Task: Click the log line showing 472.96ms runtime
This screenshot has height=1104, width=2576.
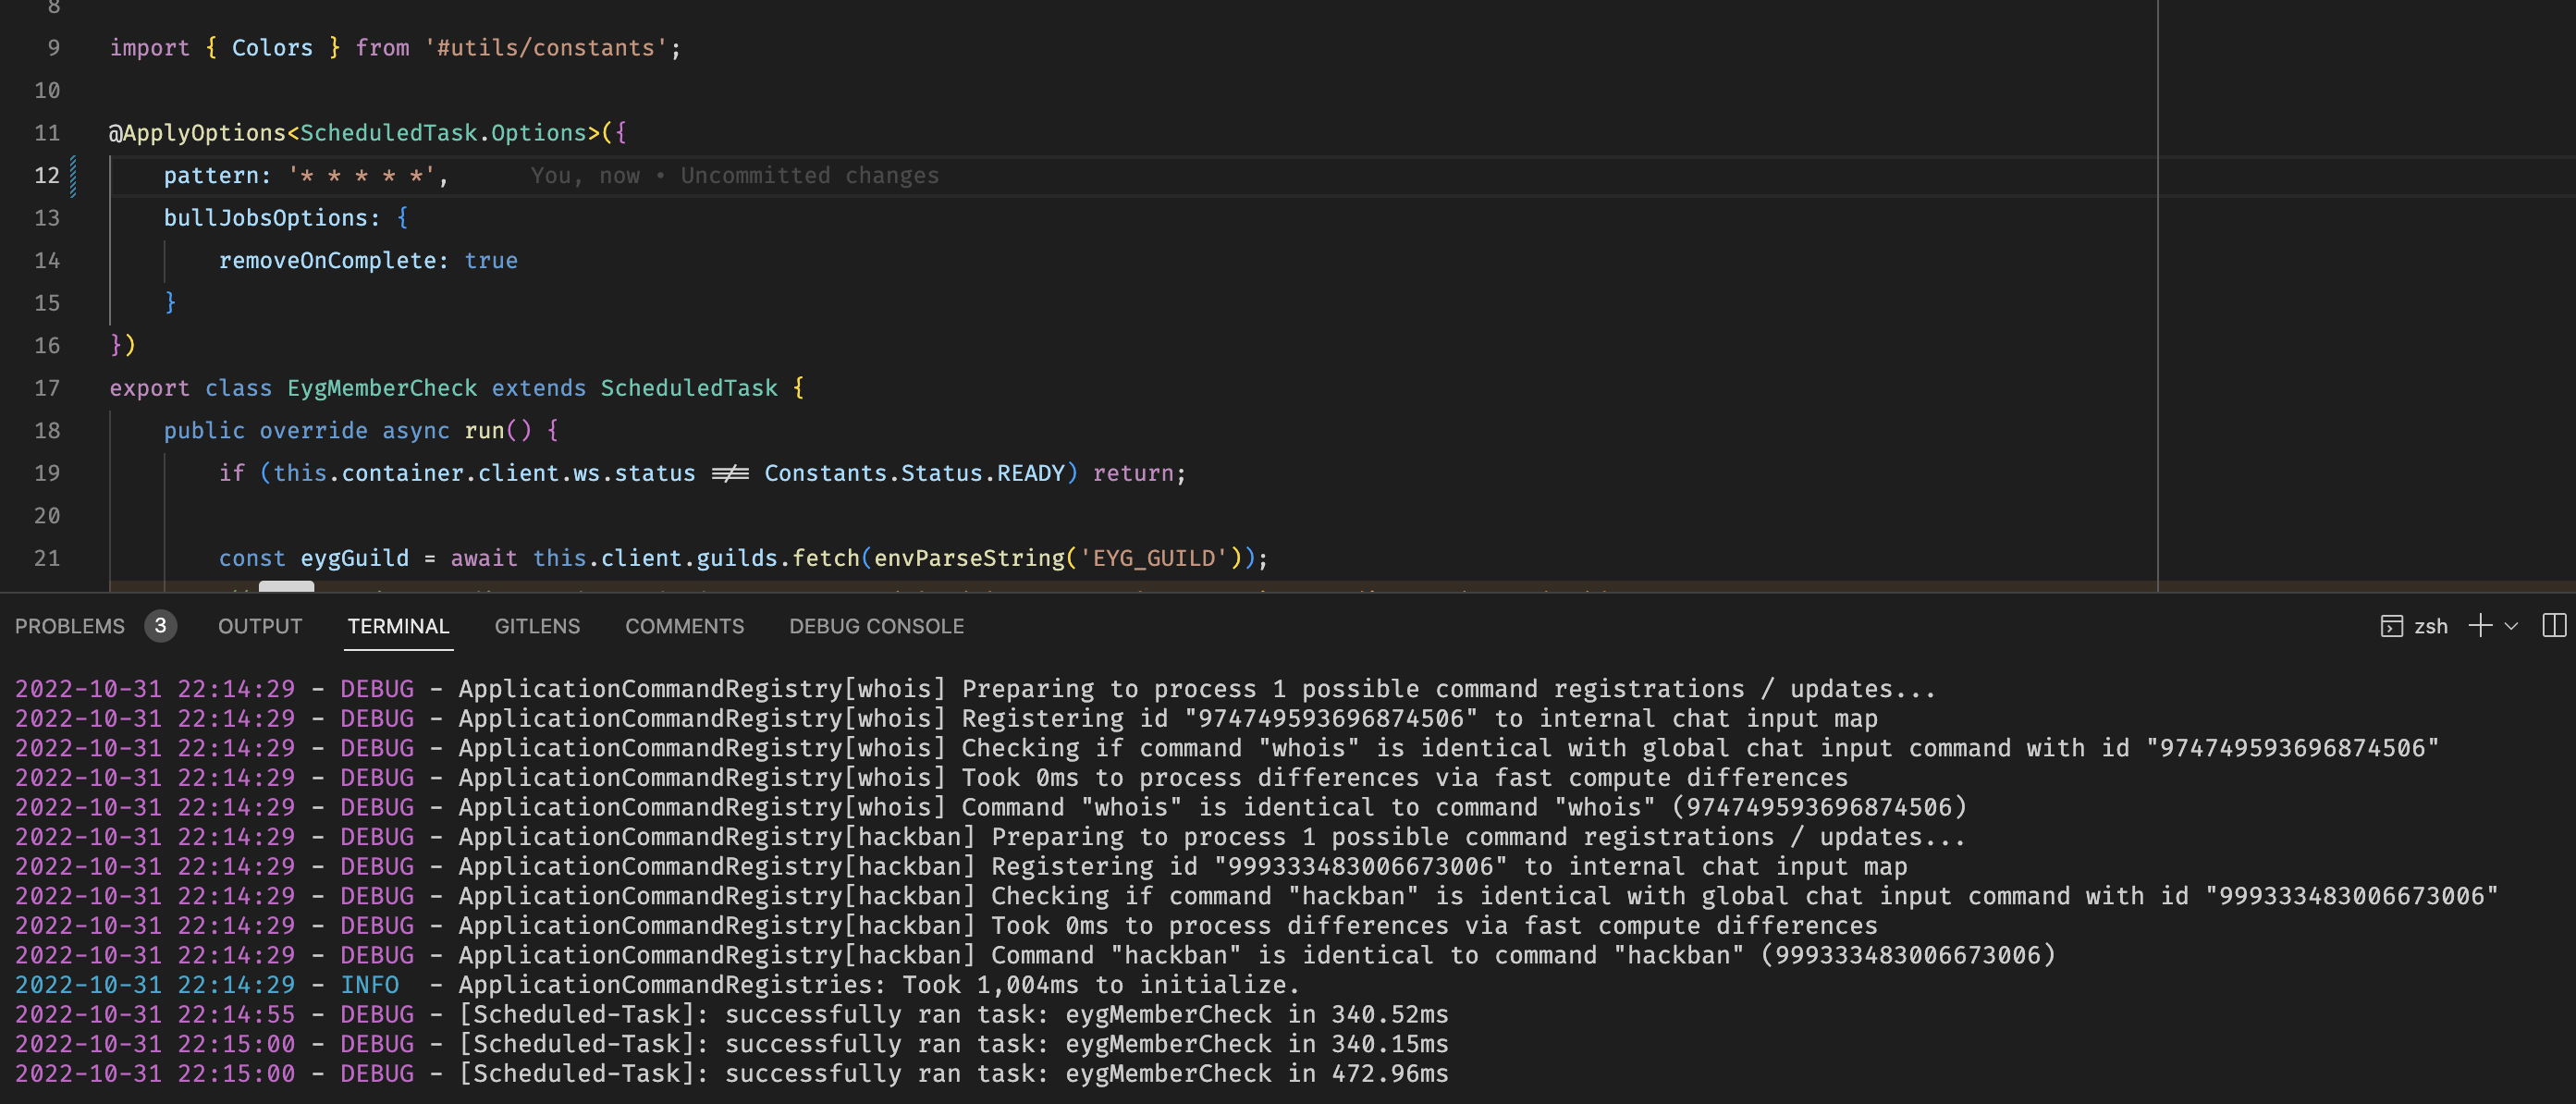Action: [730, 1073]
